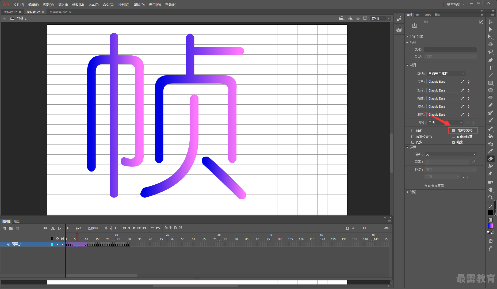Enable the 同步 checkbox
This screenshot has height=289, width=497.
413,142
